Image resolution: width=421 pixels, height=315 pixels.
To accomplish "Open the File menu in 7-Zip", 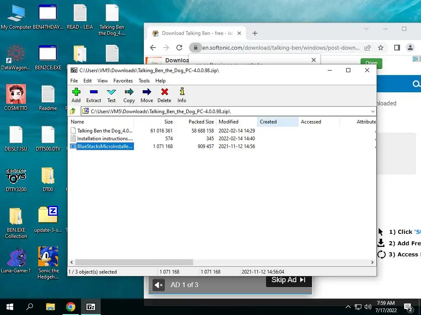I will [x=74, y=81].
